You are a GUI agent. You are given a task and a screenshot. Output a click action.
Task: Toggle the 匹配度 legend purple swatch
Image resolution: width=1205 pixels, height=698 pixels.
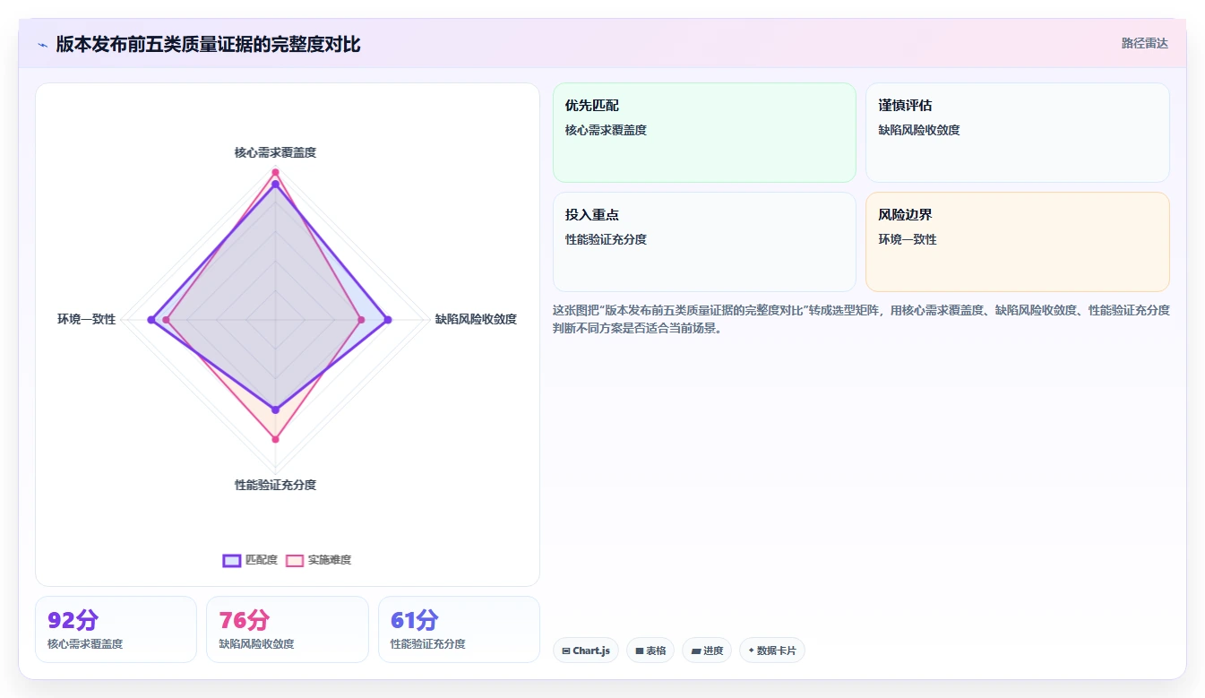232,560
